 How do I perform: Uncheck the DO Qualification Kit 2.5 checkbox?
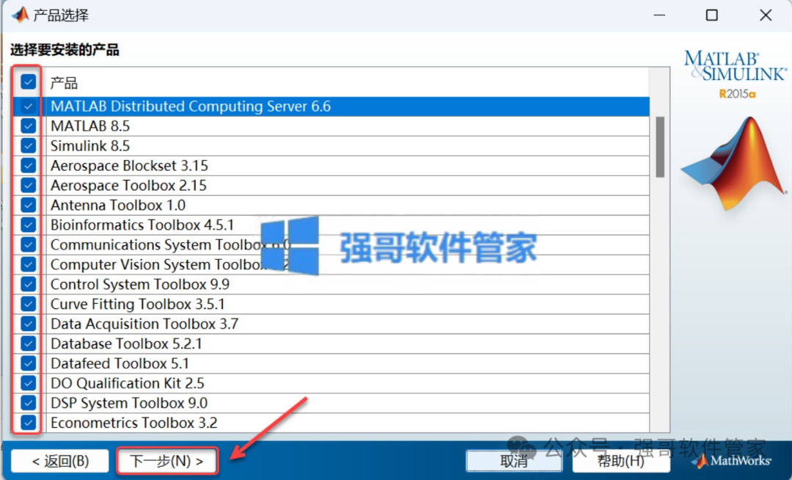pyautogui.click(x=29, y=383)
